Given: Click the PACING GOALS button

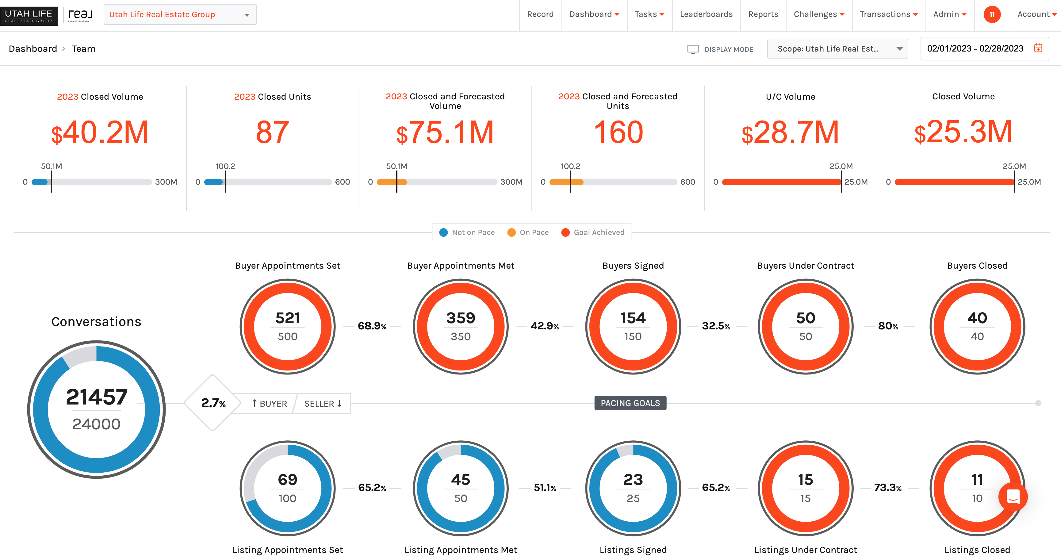Looking at the screenshot, I should pyautogui.click(x=630, y=403).
